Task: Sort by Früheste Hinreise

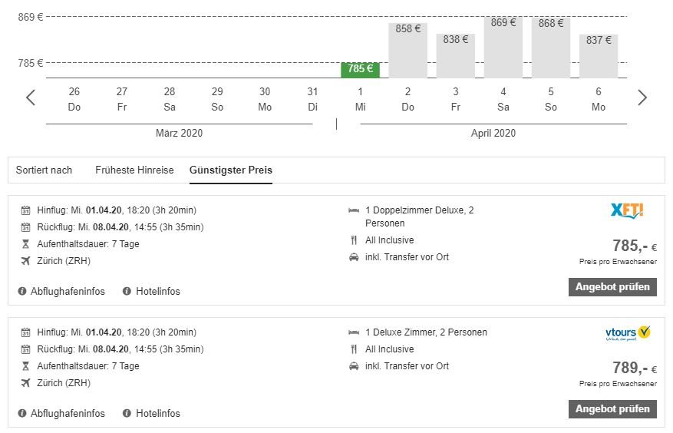Action: [134, 170]
